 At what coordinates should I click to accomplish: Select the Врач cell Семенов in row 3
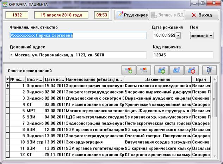(201, 98)
